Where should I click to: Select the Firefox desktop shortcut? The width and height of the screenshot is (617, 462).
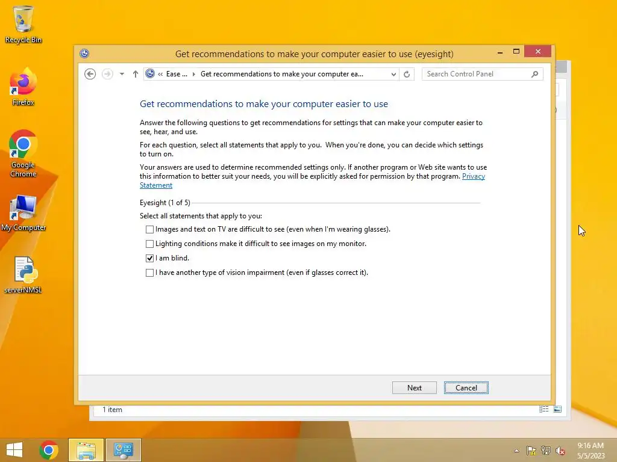tap(23, 87)
